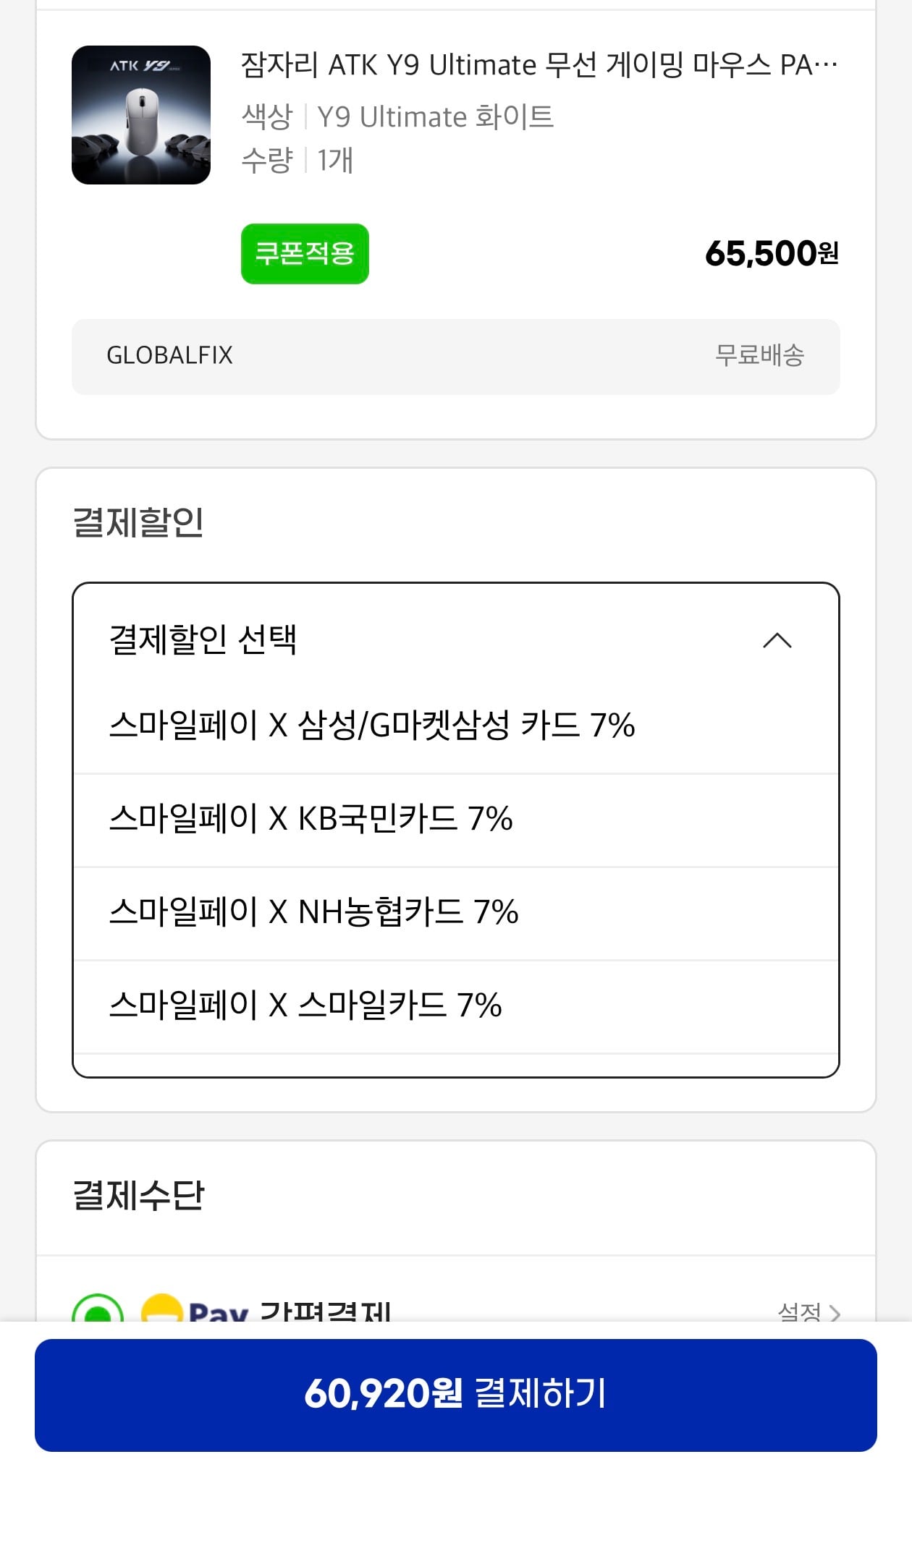Click the 무료배송 shipping label
Screen dimensions: 912x1543
pyautogui.click(x=759, y=355)
